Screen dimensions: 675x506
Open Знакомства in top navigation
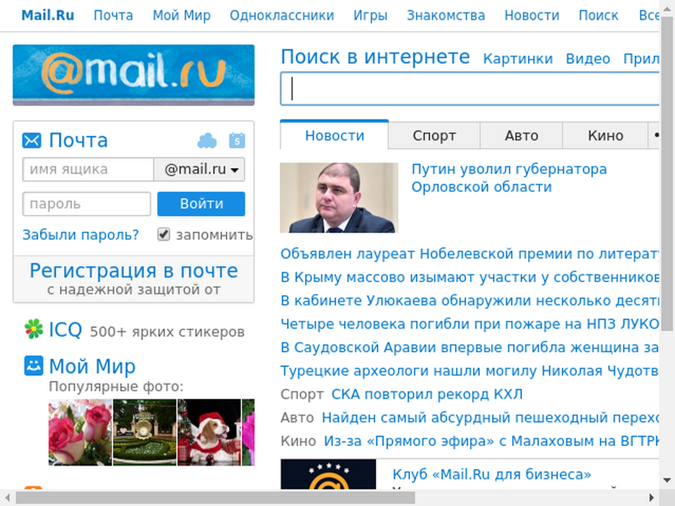pos(446,16)
